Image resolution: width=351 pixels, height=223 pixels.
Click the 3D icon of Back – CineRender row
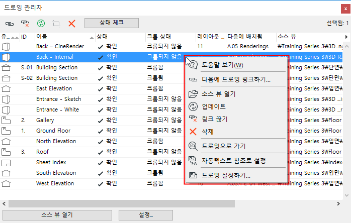tap(6, 47)
